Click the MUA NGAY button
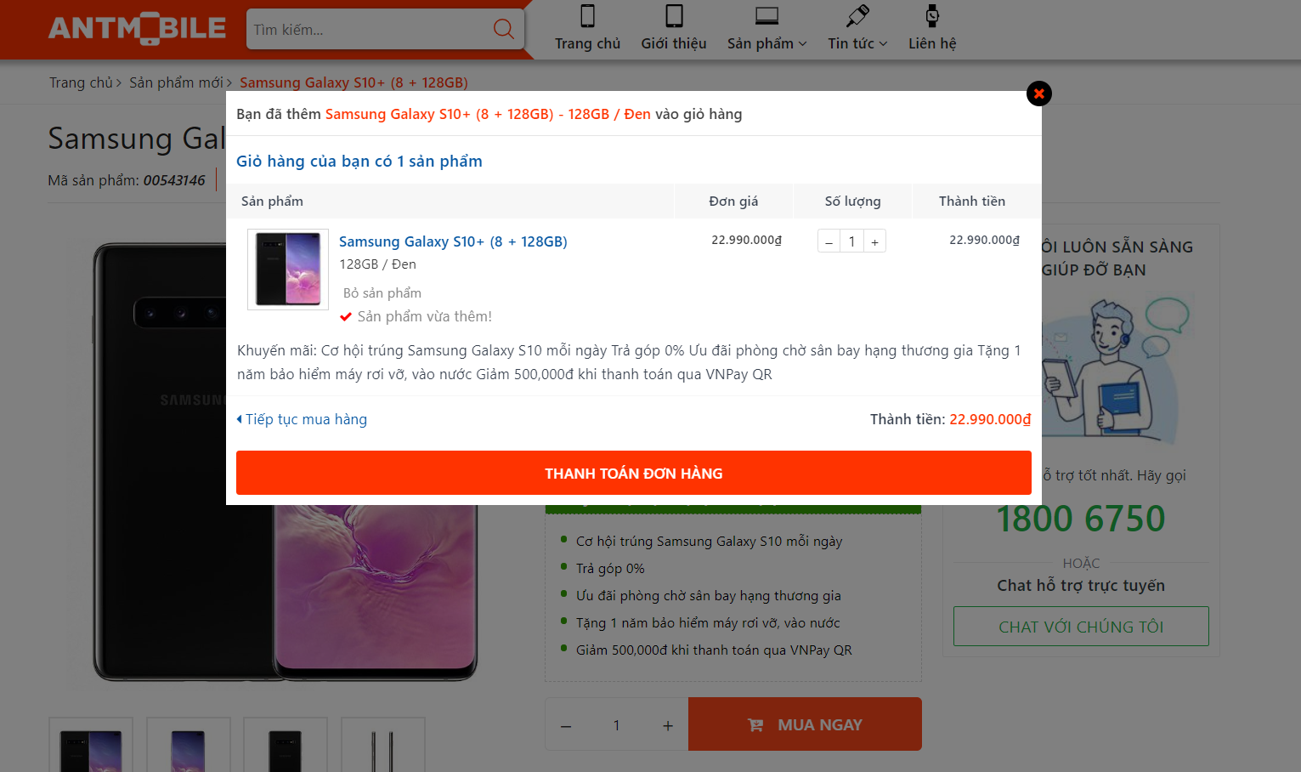This screenshot has width=1301, height=772. pos(805,724)
